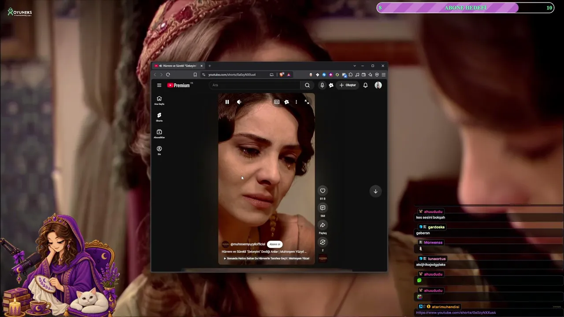Click chat username 'Morwenss'

pos(433,243)
